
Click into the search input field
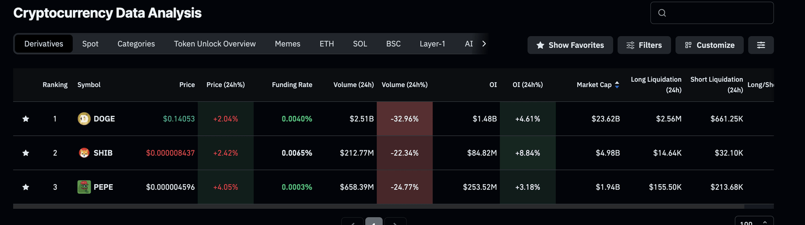(718, 13)
